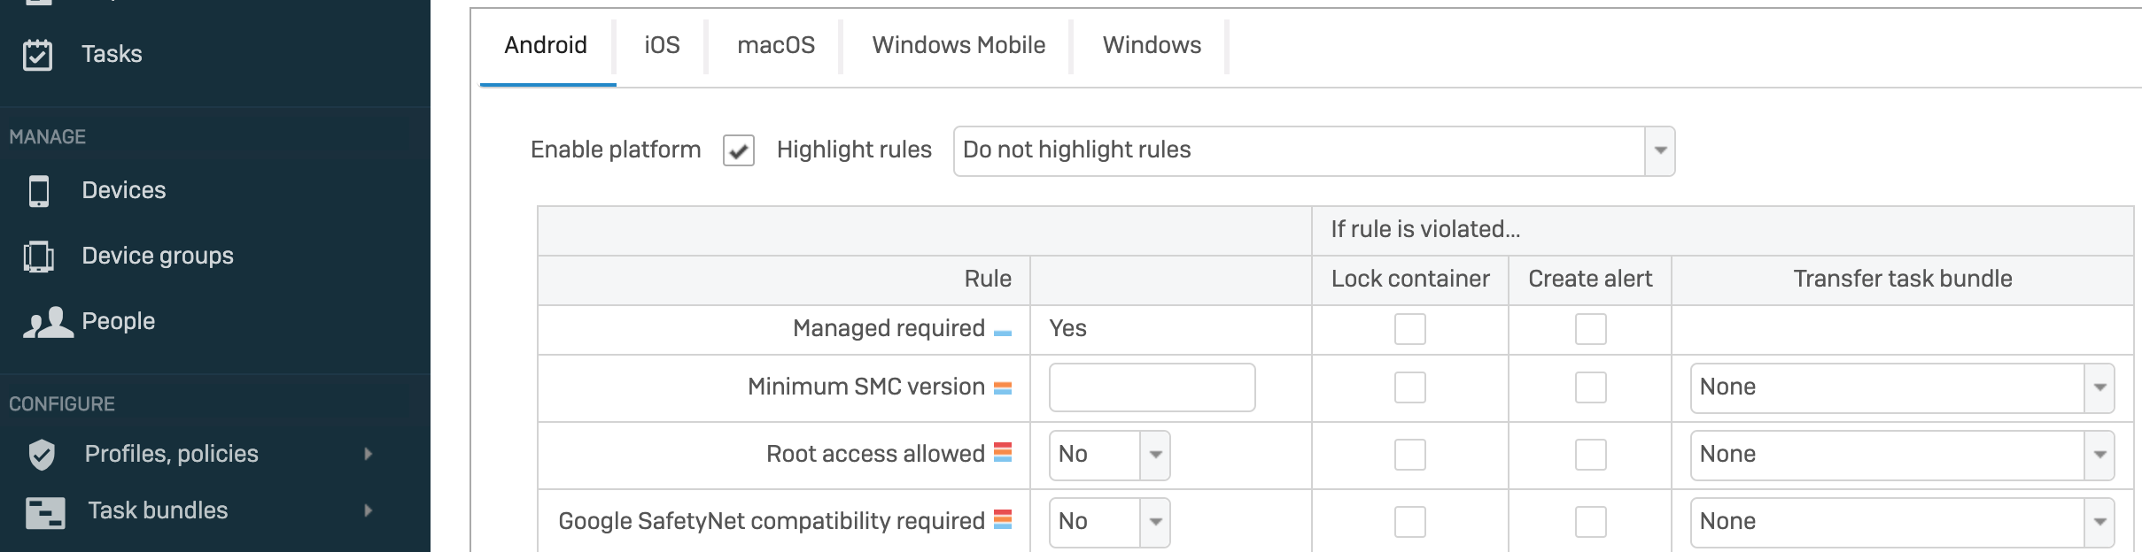Screen dimensions: 2142x552
Task: Click the 'CONFIGURE' section heading
Action: click(62, 405)
